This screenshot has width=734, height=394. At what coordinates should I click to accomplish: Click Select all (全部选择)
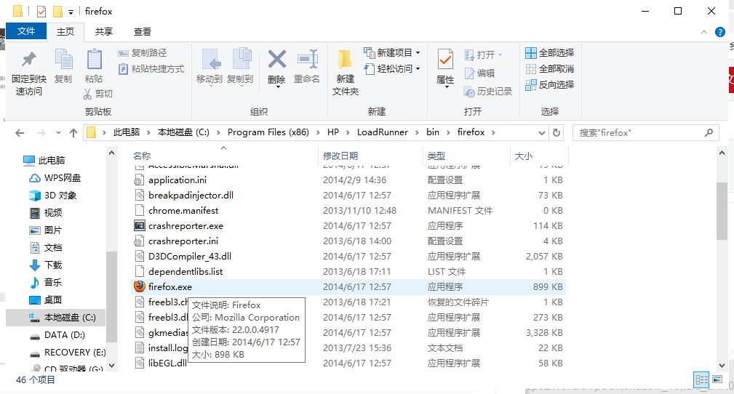[x=549, y=53]
